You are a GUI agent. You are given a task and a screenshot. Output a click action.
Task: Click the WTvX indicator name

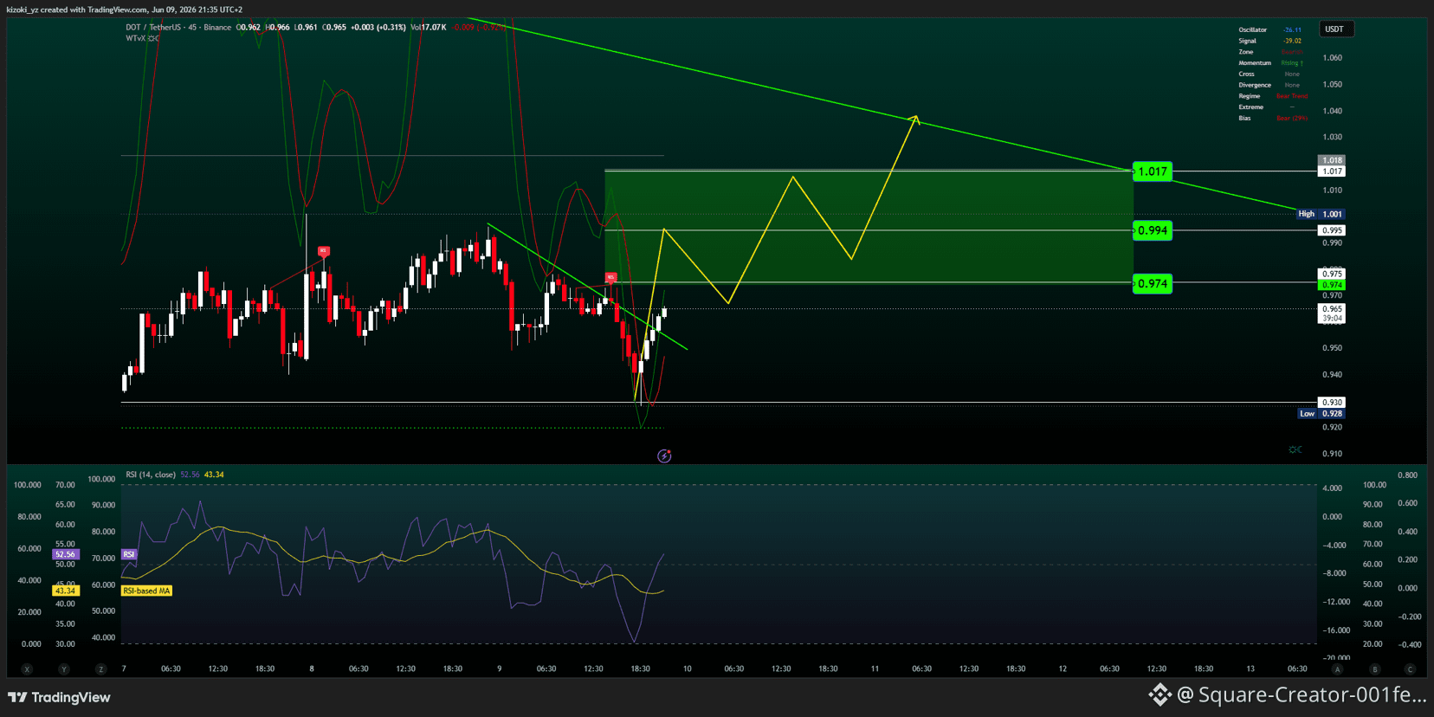click(135, 38)
